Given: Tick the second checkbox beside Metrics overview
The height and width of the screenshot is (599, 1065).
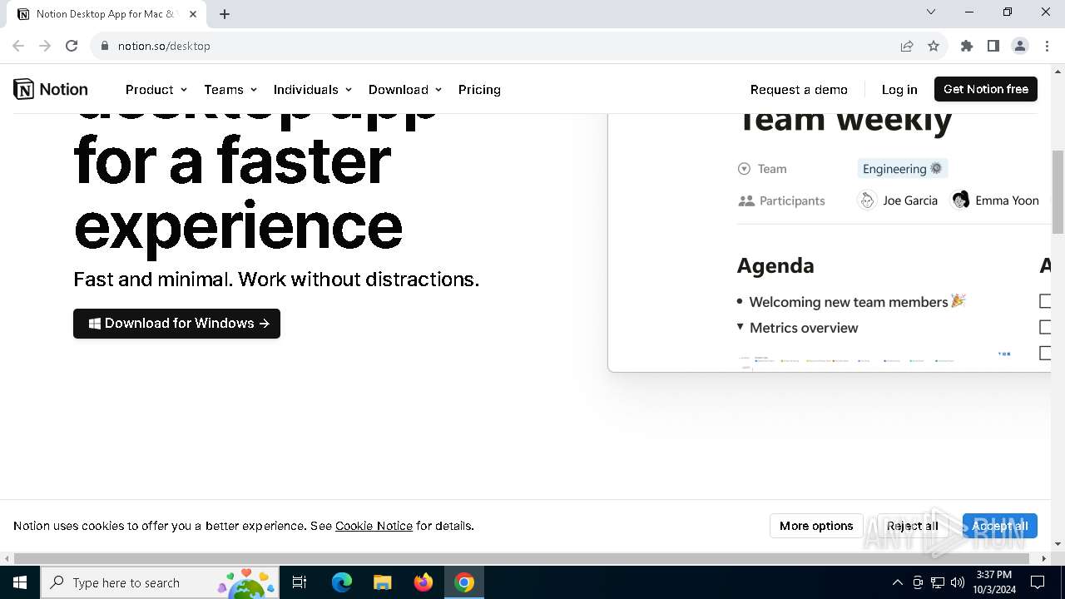Looking at the screenshot, I should tap(1045, 327).
